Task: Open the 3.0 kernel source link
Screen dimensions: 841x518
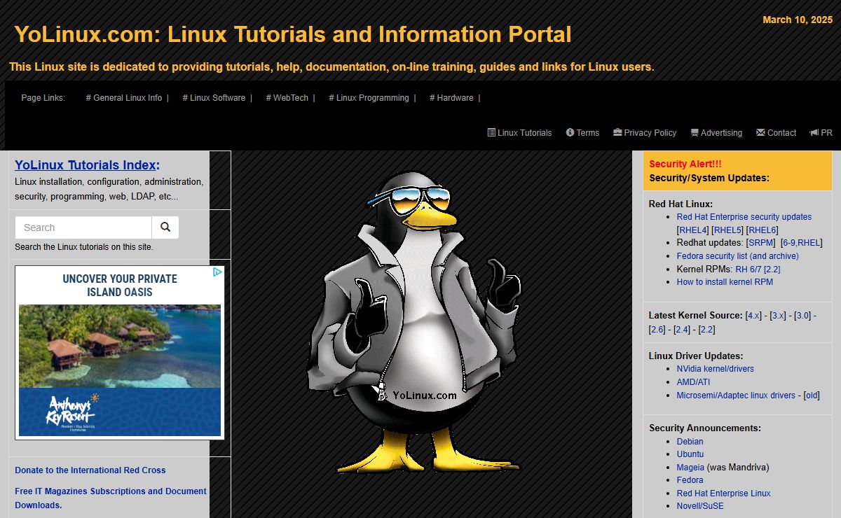Action: [x=802, y=316]
